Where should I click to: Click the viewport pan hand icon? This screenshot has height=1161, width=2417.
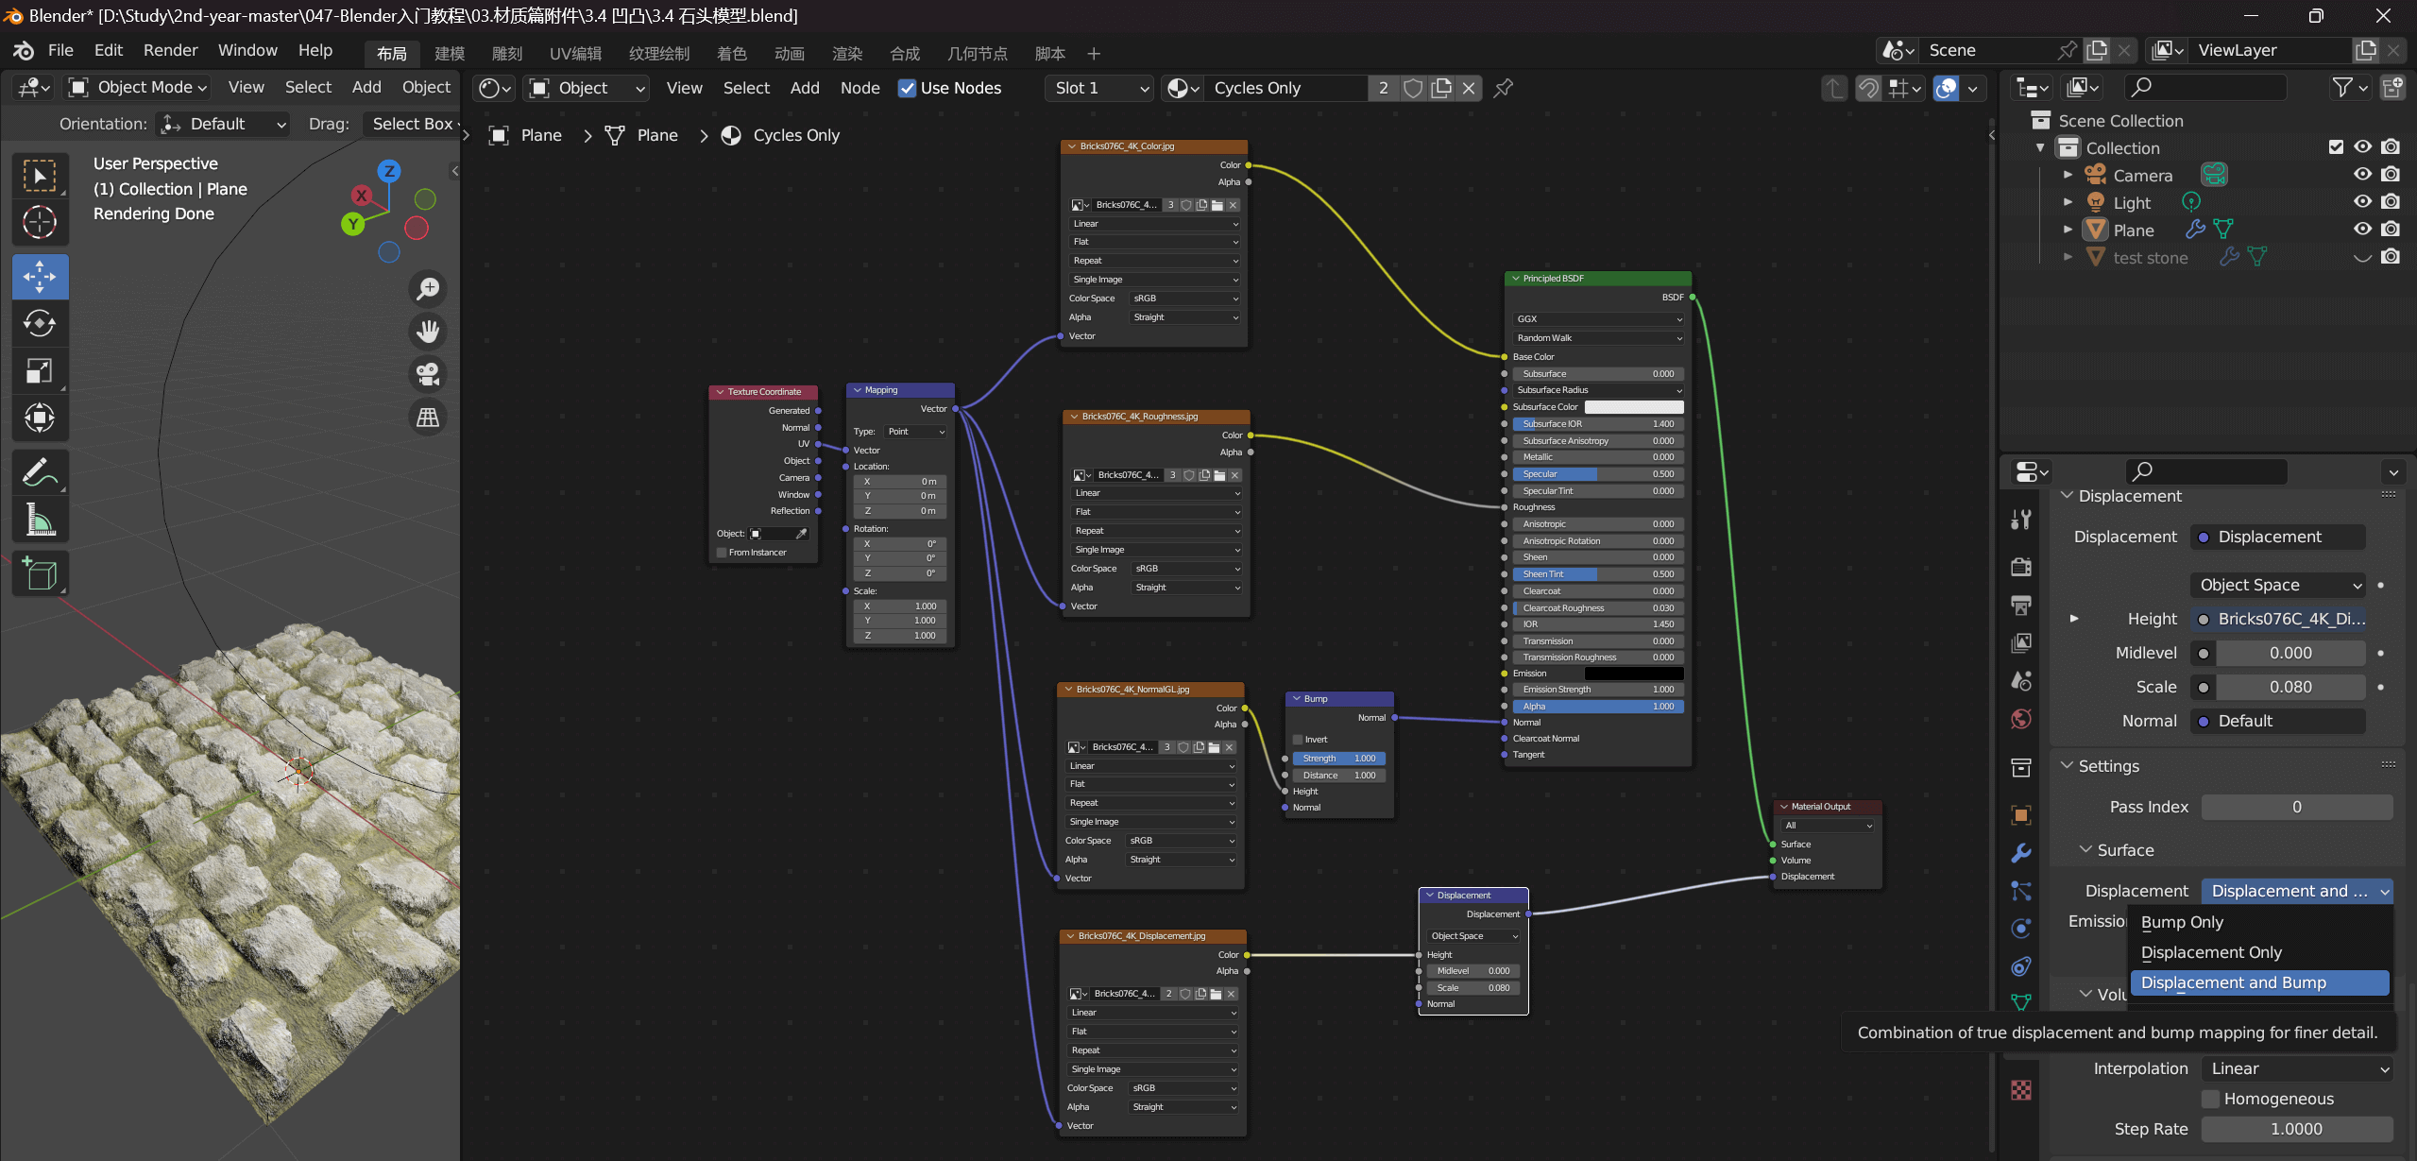click(x=428, y=332)
